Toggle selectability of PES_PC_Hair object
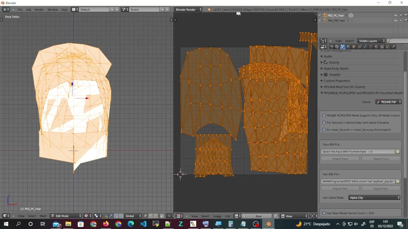Screen dimensions: 408x229 (401, 15)
